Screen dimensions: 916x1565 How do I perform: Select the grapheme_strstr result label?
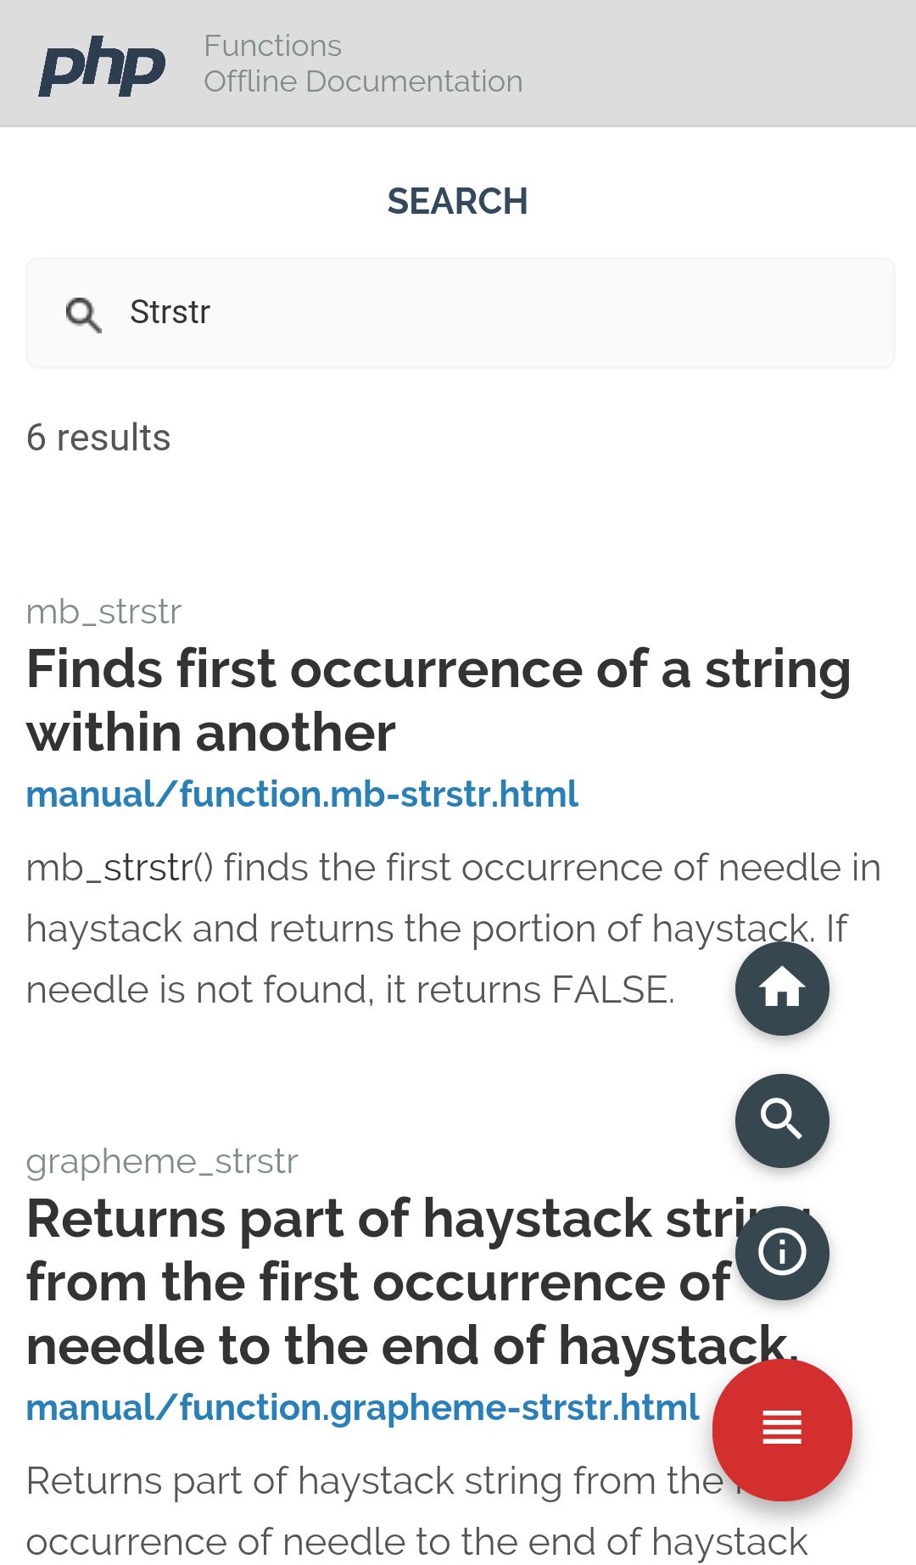coord(163,1160)
